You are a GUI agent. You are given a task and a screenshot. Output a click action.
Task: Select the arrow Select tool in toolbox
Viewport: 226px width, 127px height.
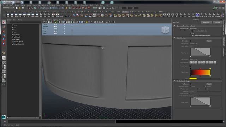click(4, 22)
